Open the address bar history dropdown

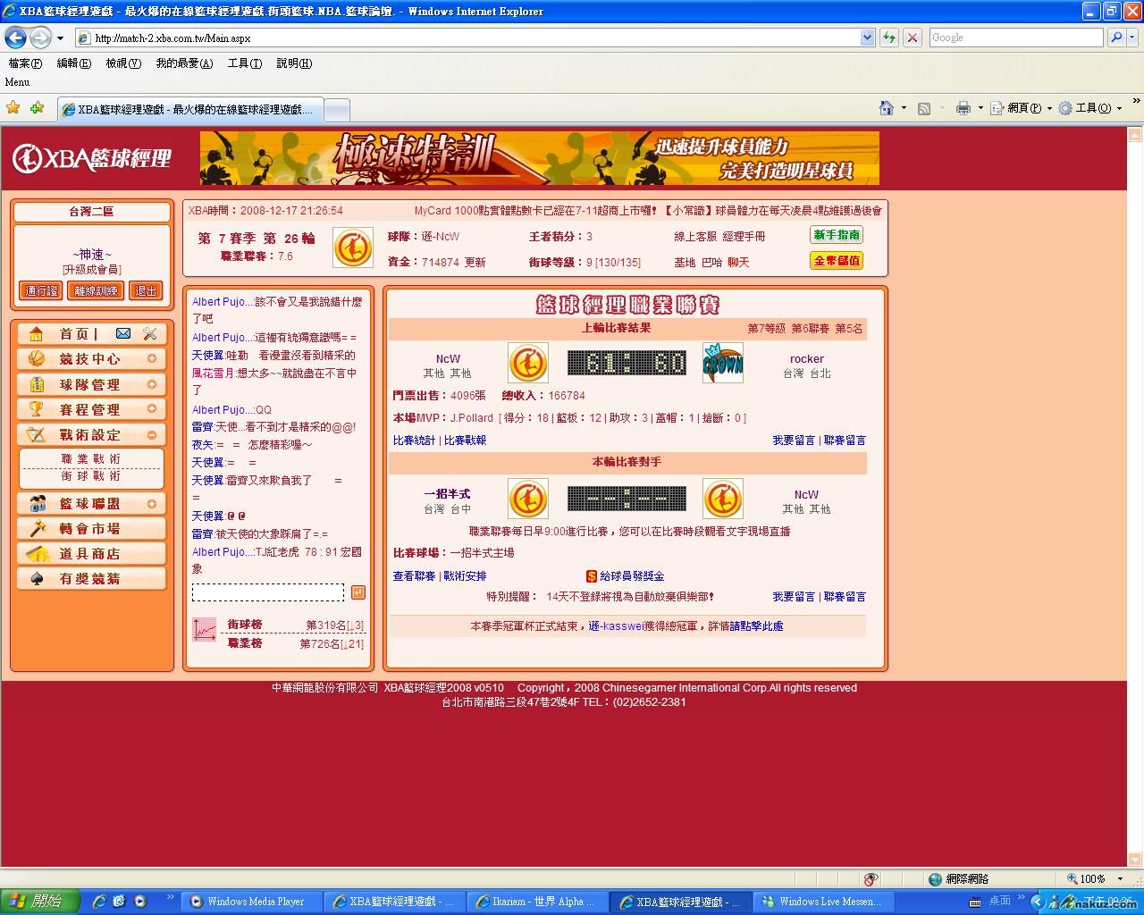point(867,38)
